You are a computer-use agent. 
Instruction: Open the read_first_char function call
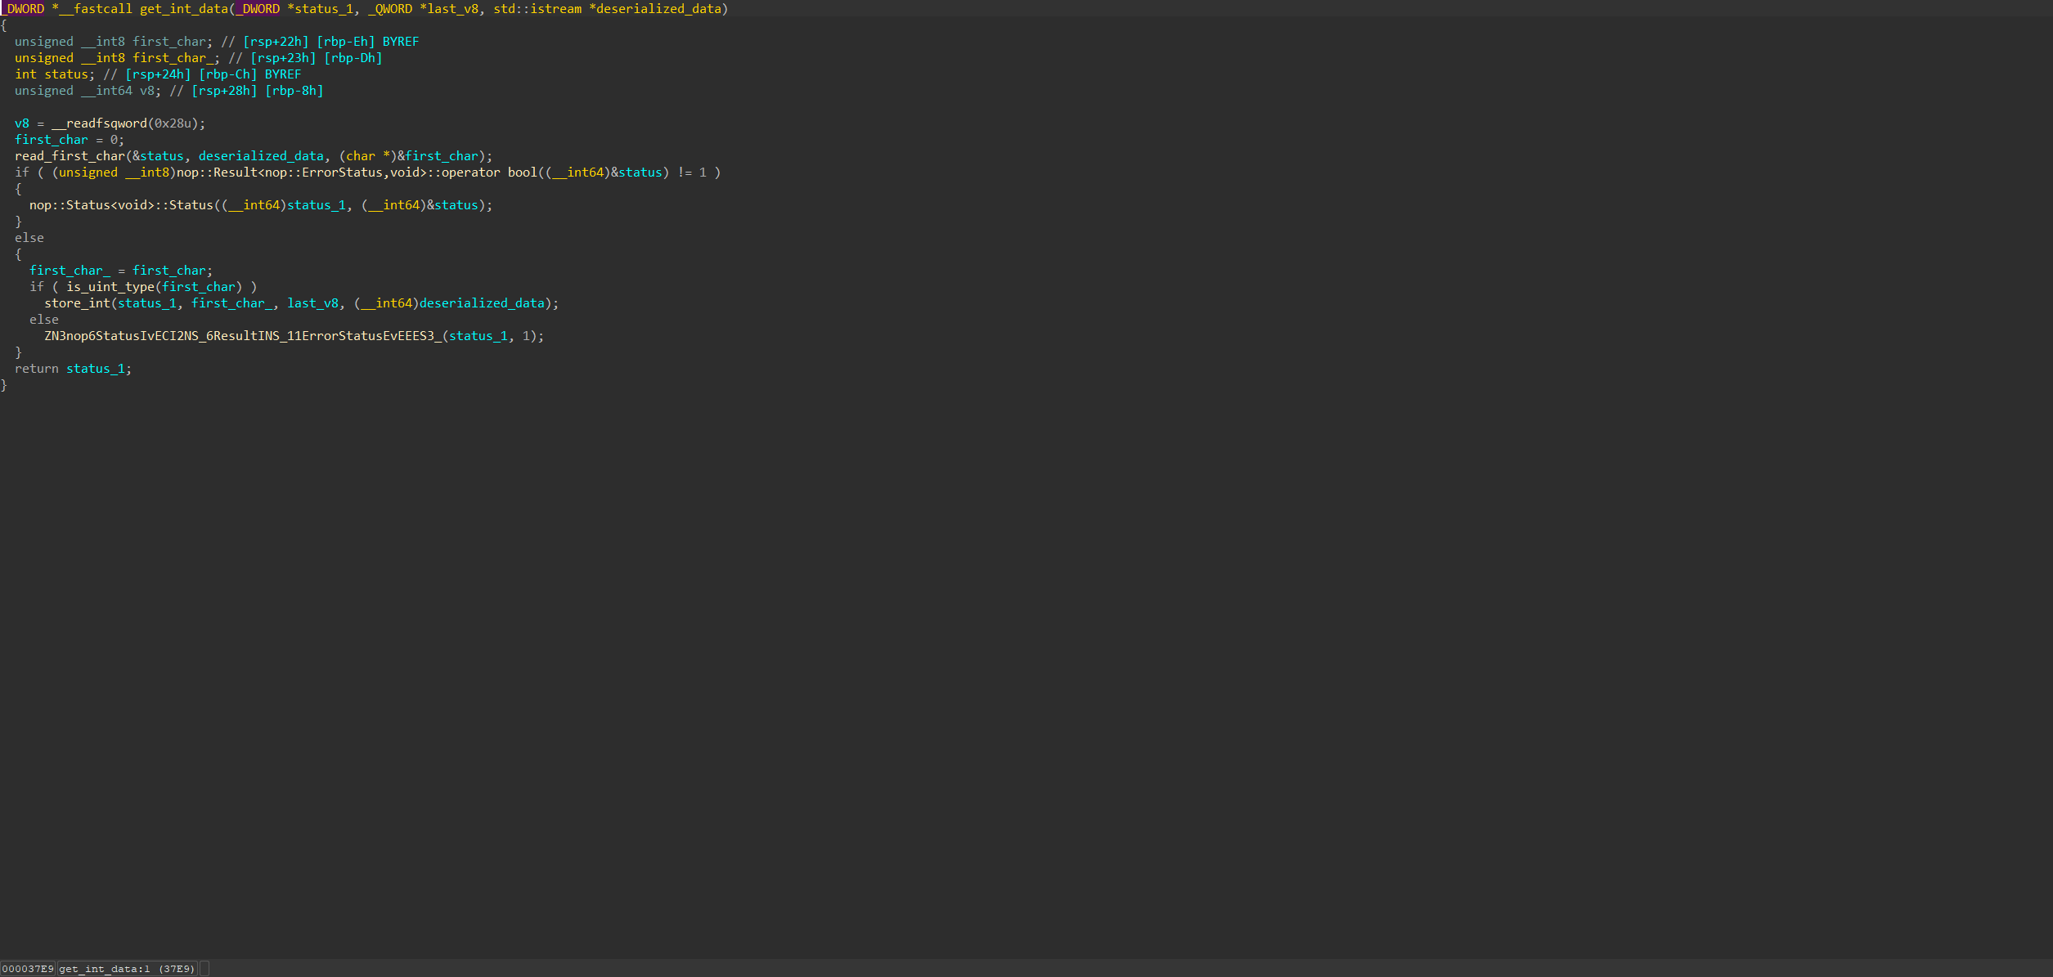70,156
